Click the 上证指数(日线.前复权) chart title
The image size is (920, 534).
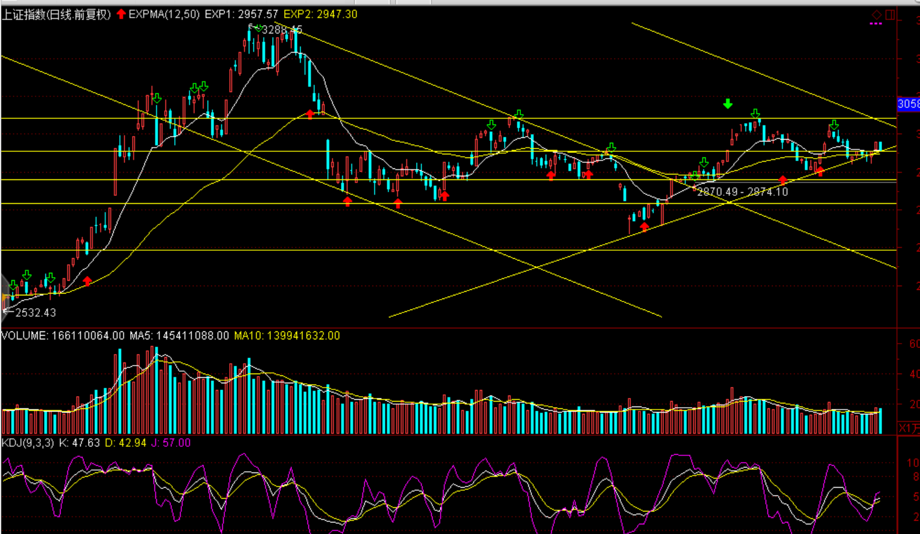[56, 14]
